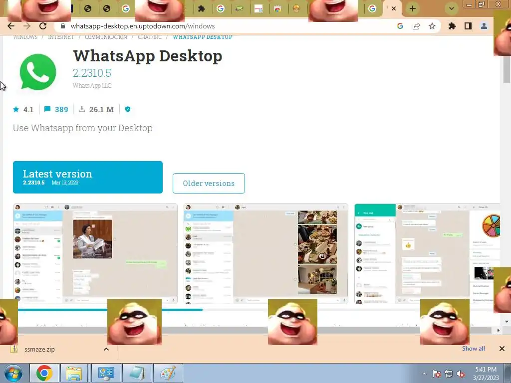
Task: View site info via padlock icon
Action: coord(63,26)
